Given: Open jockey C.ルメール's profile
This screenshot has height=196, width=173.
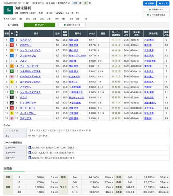Looking at the screenshot, I should 75,76.
